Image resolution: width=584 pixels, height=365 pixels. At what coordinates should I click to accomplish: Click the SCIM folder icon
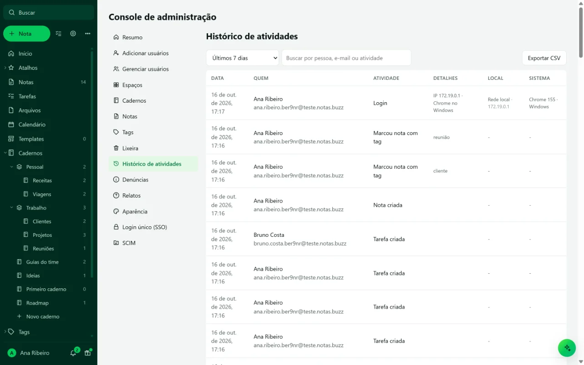[x=116, y=243]
